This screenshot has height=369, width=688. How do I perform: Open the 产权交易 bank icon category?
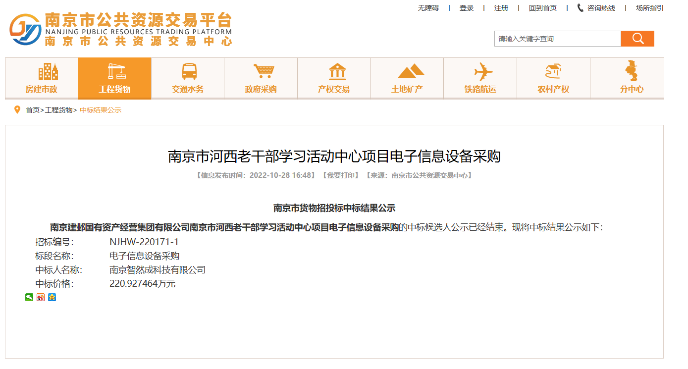(334, 78)
